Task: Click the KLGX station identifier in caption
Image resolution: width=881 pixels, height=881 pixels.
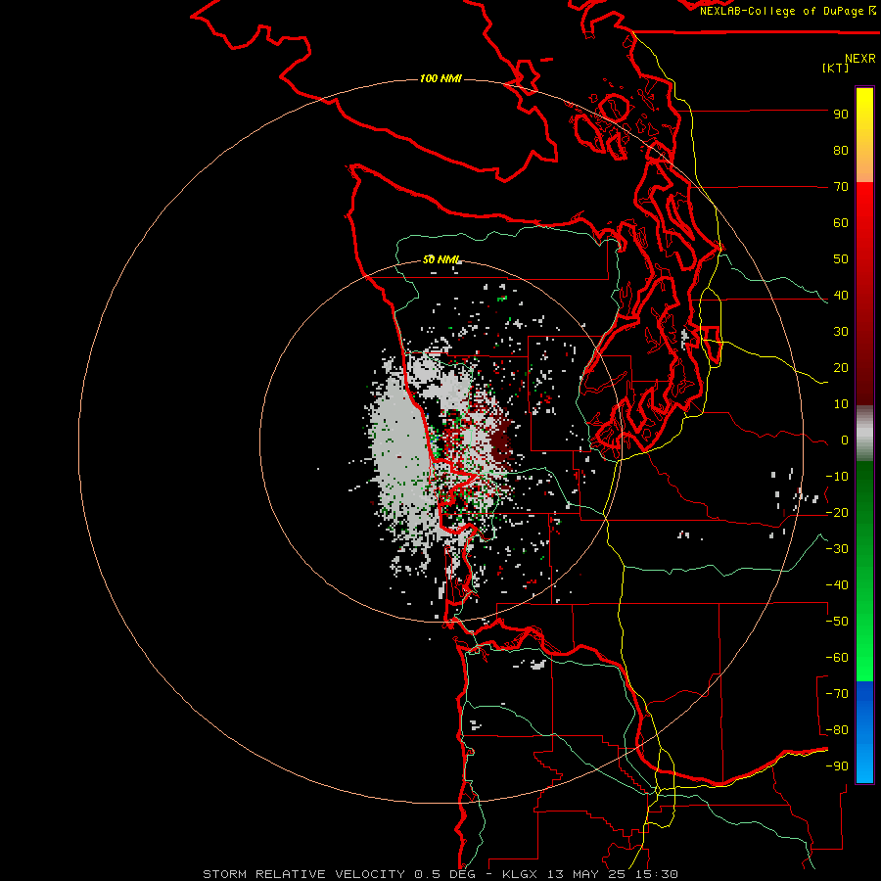Action: (521, 874)
